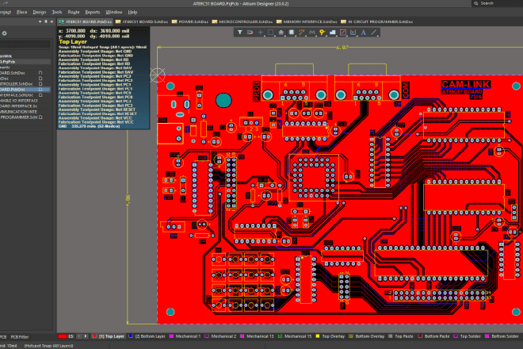Click the search magnifier in title bar
This screenshot has height=349, width=523.
tap(476, 3)
